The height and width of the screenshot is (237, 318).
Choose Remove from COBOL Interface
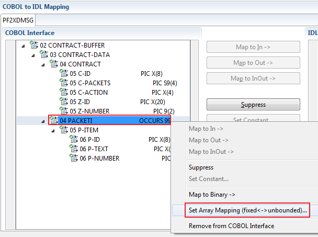231,226
